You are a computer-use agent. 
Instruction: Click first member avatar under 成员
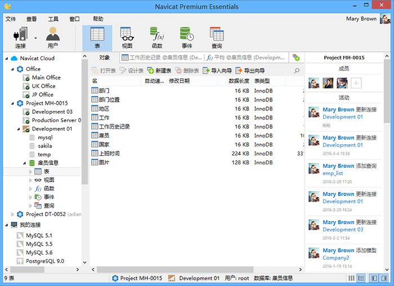coord(314,83)
